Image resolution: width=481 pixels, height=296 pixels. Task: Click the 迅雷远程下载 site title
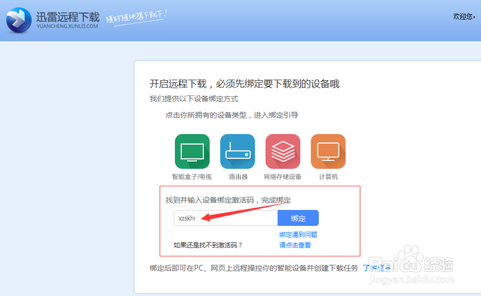pos(68,17)
